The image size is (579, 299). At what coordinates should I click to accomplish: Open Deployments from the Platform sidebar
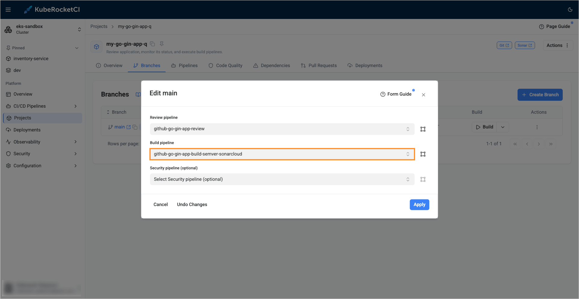click(x=27, y=130)
